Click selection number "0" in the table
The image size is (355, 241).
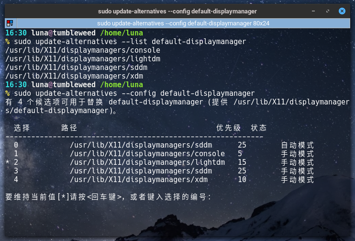(16, 145)
